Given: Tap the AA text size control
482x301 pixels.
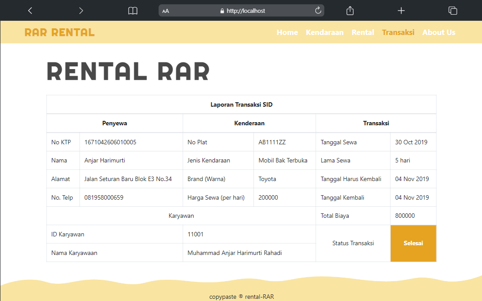Looking at the screenshot, I should 166,11.
